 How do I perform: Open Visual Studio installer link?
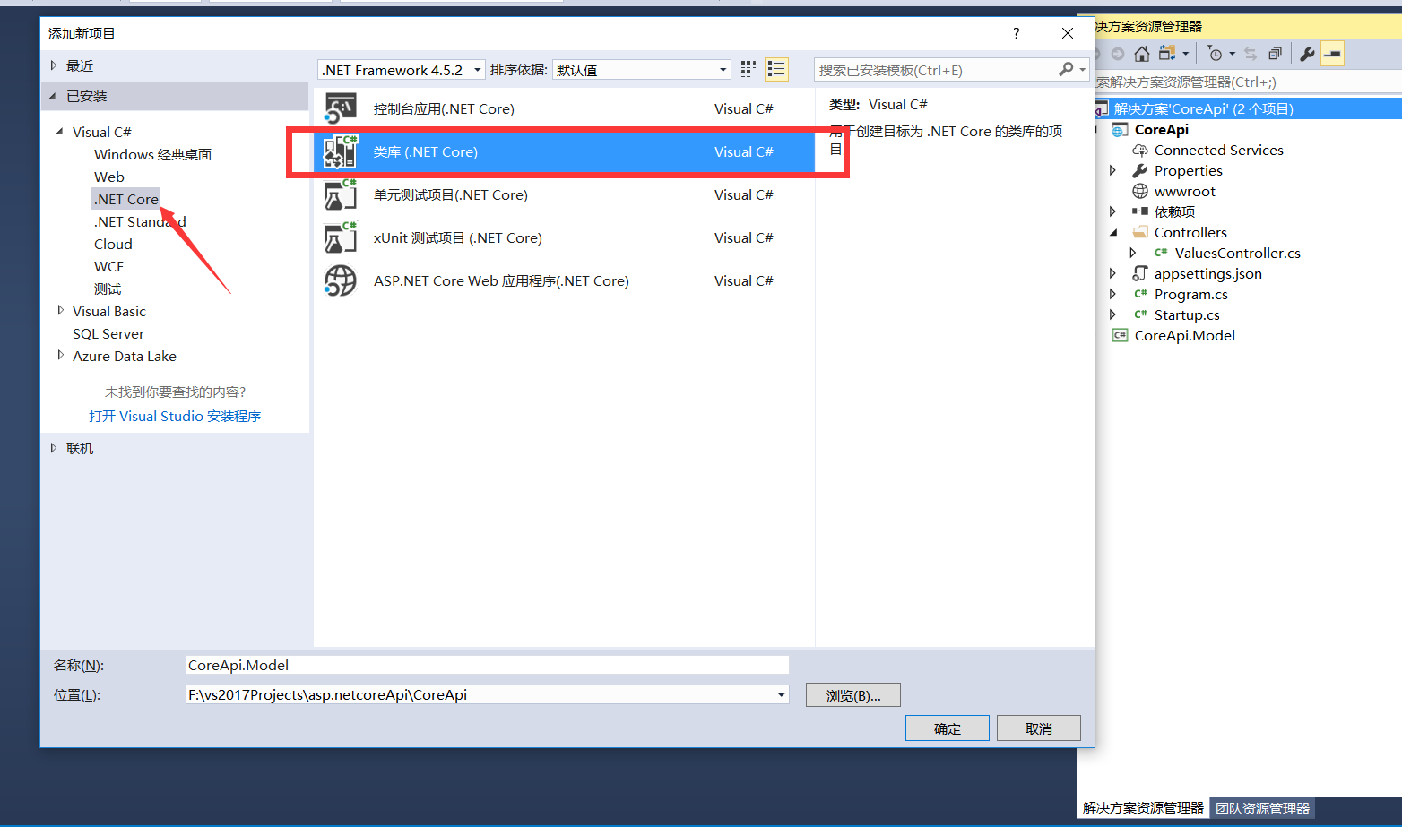(175, 416)
